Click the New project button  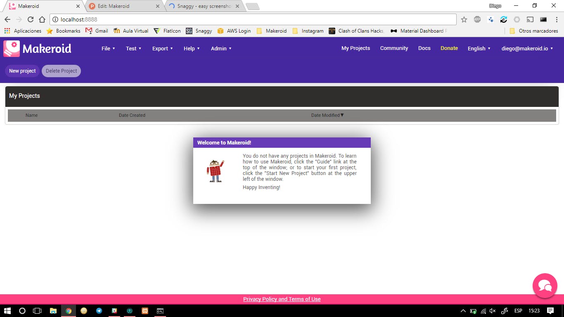pyautogui.click(x=22, y=71)
